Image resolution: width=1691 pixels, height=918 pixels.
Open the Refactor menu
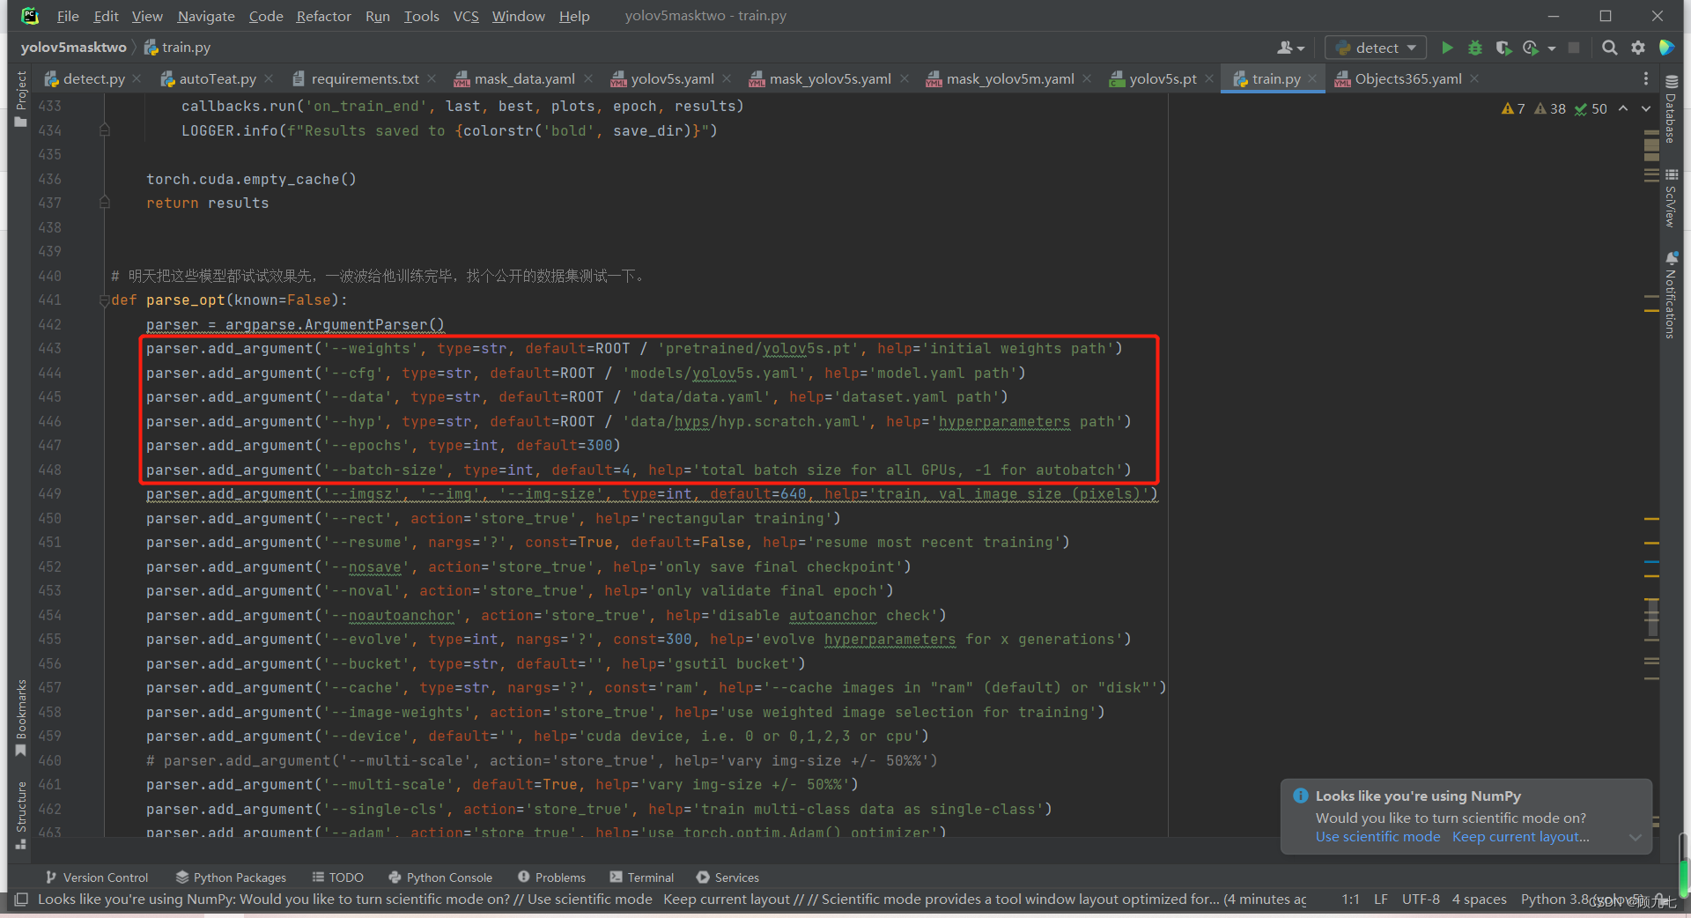point(323,16)
